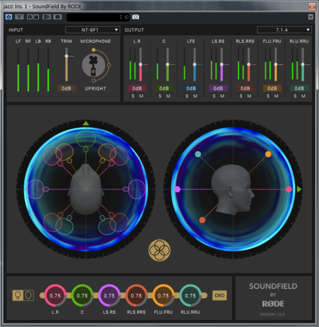Grab the FLU.FRU orange level fader handle
The image size is (319, 327).
tap(276, 64)
